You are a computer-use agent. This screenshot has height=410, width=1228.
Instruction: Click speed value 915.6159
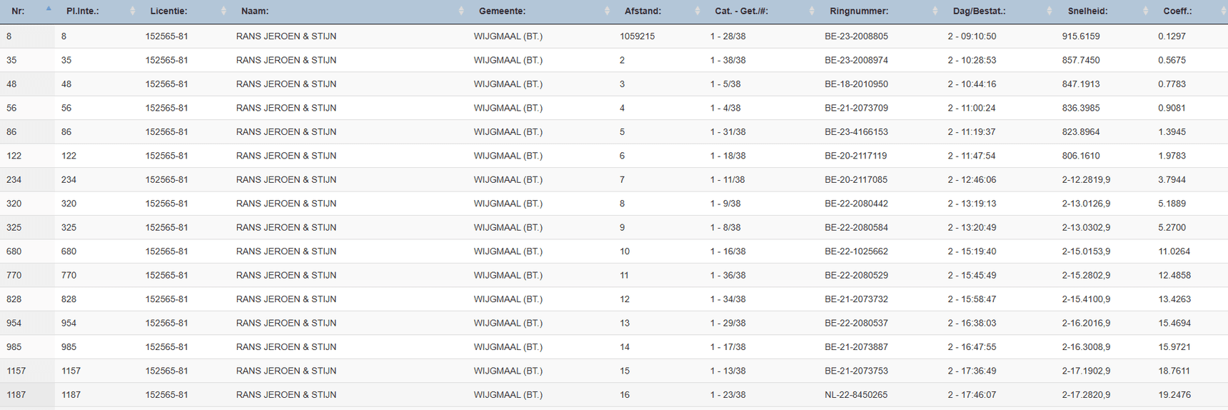pyautogui.click(x=1080, y=36)
